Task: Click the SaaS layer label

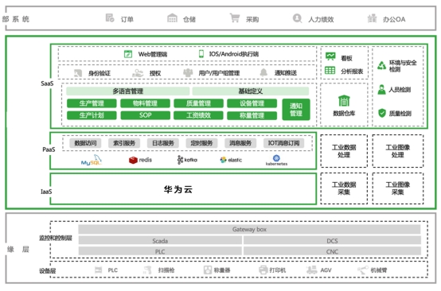Action: 47,83
